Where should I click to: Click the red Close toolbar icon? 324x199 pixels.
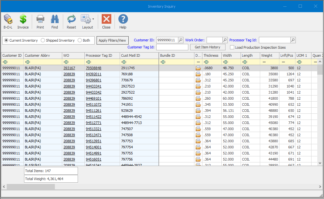(x=106, y=20)
